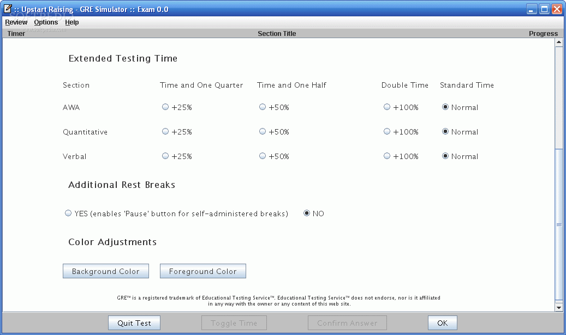Select NO for additional rest breaks
Image resolution: width=566 pixels, height=335 pixels.
(307, 214)
